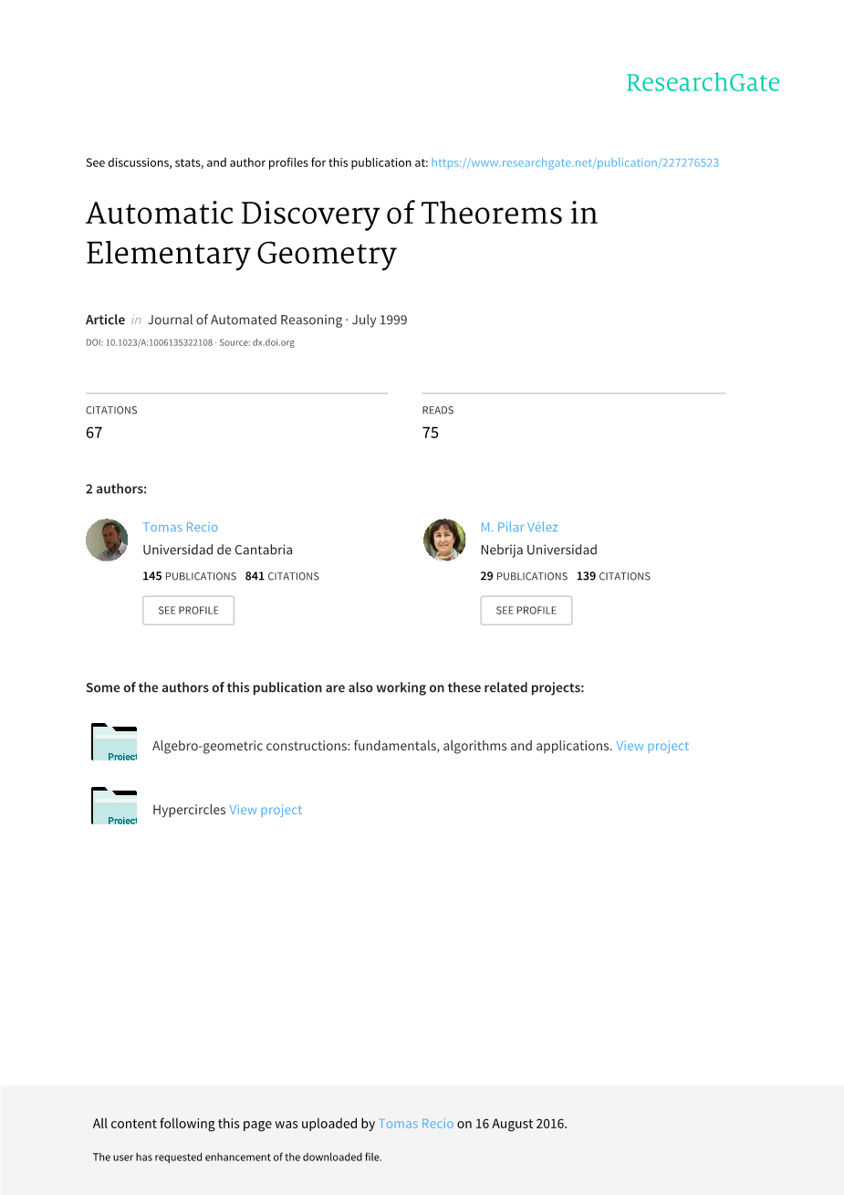The image size is (844, 1195).
Task: Click Nebrija Universidad affiliation text
Action: [538, 550]
